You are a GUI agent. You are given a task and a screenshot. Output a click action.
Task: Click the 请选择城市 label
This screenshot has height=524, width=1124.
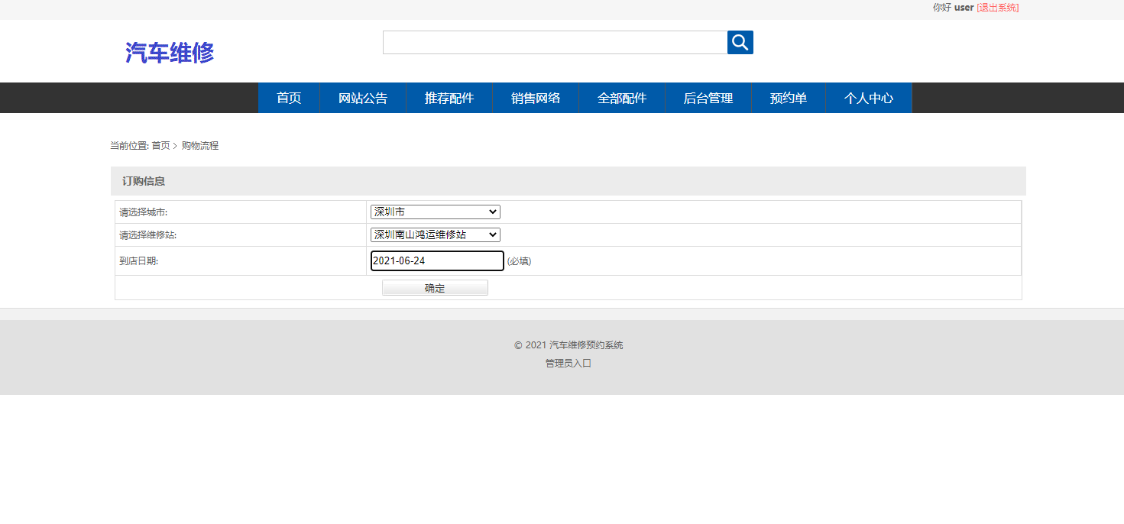point(144,212)
